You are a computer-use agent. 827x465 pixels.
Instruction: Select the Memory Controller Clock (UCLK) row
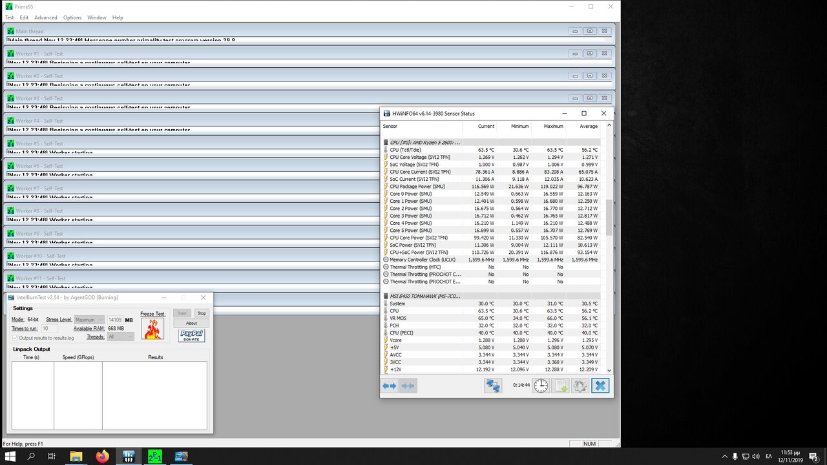click(491, 260)
